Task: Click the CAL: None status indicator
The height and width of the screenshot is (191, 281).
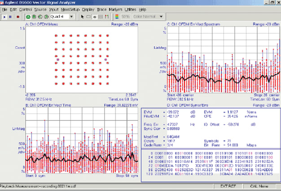Action: pos(259,187)
